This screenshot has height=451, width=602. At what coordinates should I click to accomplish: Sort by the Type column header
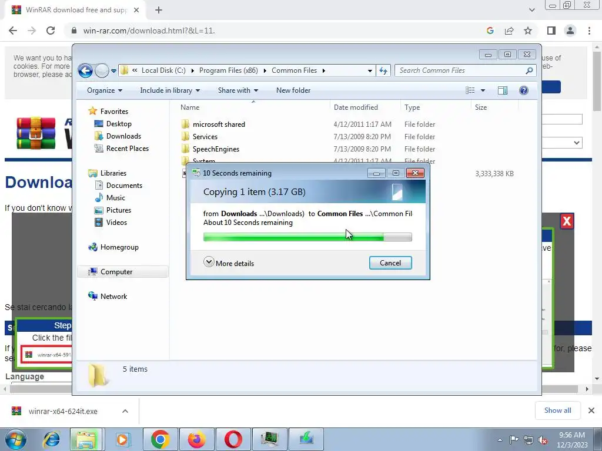(412, 108)
